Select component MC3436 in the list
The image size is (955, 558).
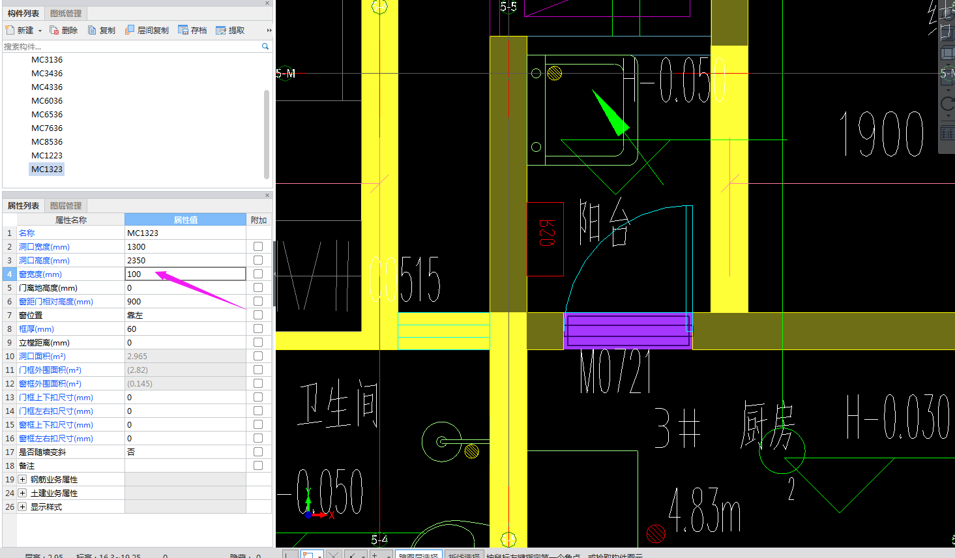pyautogui.click(x=47, y=73)
